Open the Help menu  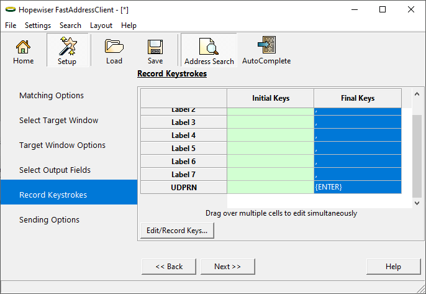point(129,25)
